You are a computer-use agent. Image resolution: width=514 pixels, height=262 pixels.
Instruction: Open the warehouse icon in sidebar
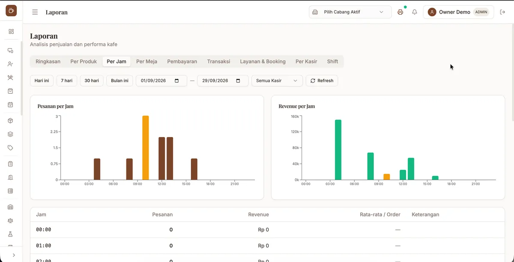click(11, 207)
